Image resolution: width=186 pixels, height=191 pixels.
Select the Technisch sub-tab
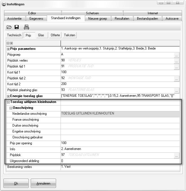point(14,35)
